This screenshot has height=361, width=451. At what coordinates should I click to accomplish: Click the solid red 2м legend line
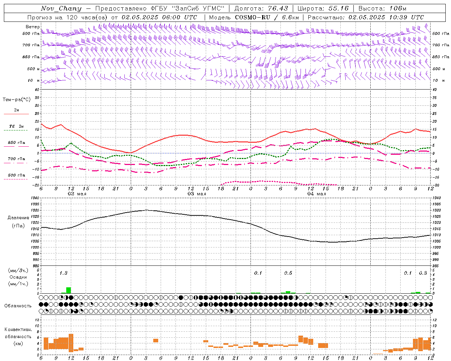click(16, 114)
